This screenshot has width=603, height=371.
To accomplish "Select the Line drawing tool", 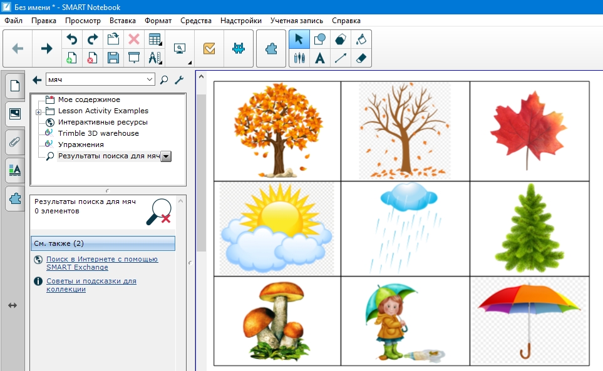I will (x=340, y=58).
